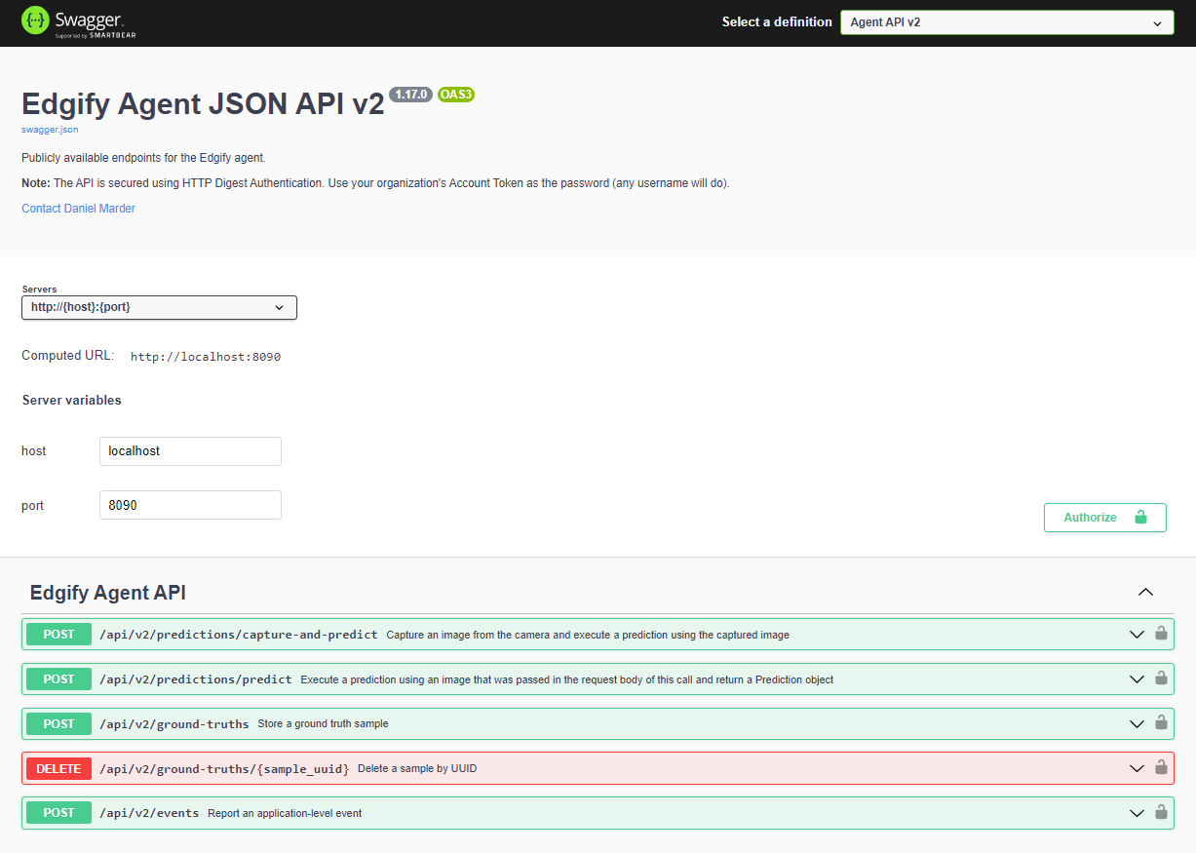Open the Servers dropdown
Screen dimensions: 1196x853
point(159,307)
